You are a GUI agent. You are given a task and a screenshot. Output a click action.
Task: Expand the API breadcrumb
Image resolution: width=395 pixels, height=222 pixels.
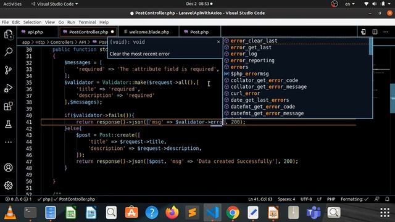pos(82,42)
